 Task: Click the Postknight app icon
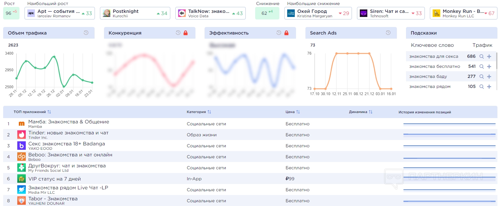pyautogui.click(x=107, y=13)
